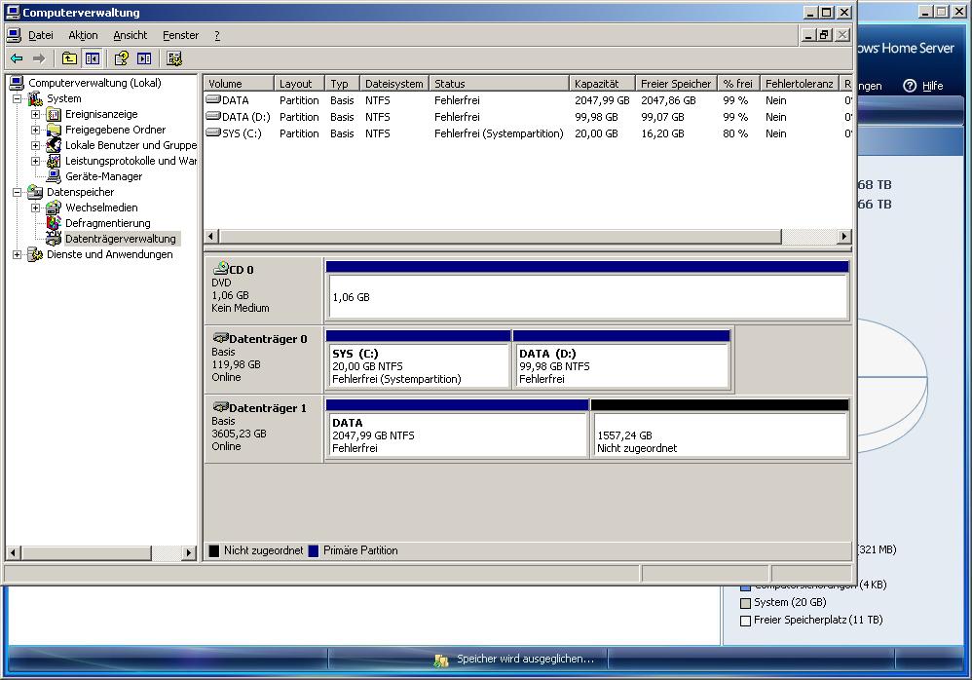Click the Up one level folder icon
This screenshot has height=680, width=972.
pos(69,58)
